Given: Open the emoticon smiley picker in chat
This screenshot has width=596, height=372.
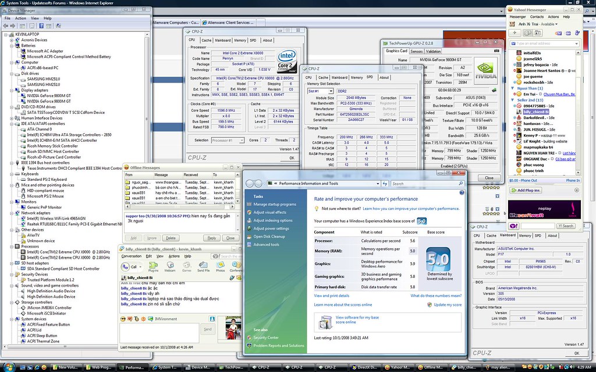Looking at the screenshot, I should click(123, 319).
